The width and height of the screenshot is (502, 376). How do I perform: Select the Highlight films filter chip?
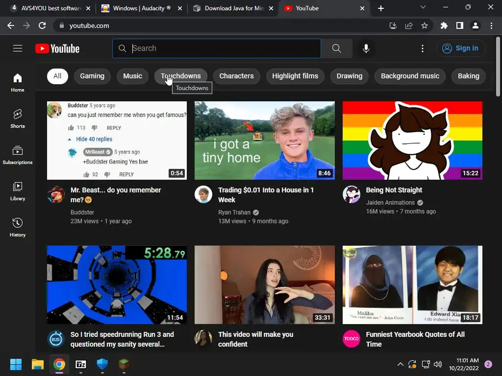(x=295, y=76)
